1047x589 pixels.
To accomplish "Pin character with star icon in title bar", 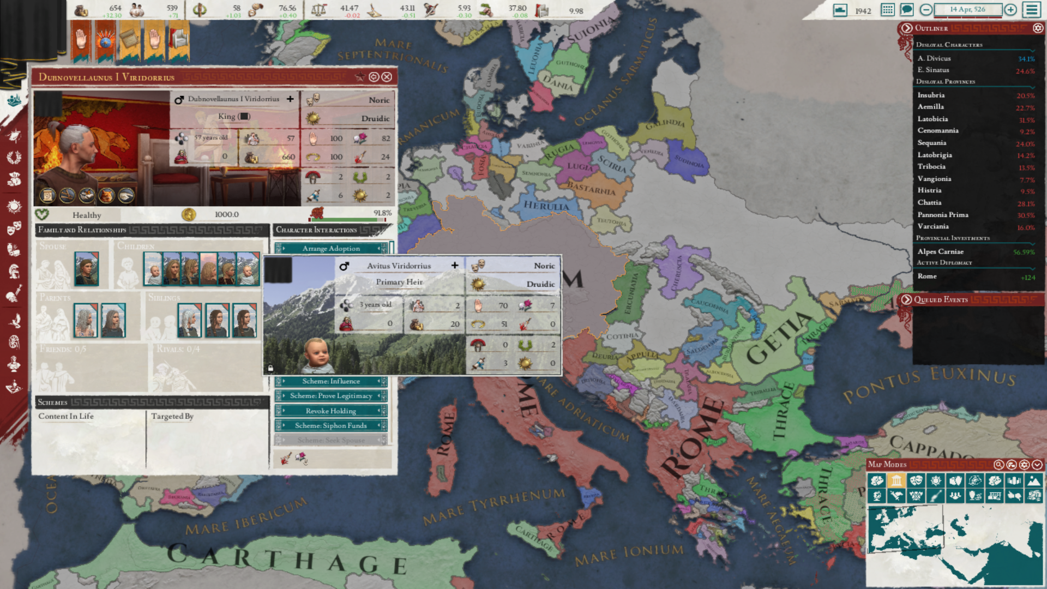I will pyautogui.click(x=360, y=77).
